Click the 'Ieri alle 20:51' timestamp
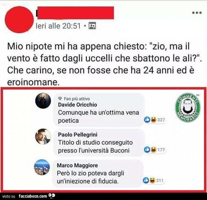This screenshot has height=200, width=207. pos(58,26)
